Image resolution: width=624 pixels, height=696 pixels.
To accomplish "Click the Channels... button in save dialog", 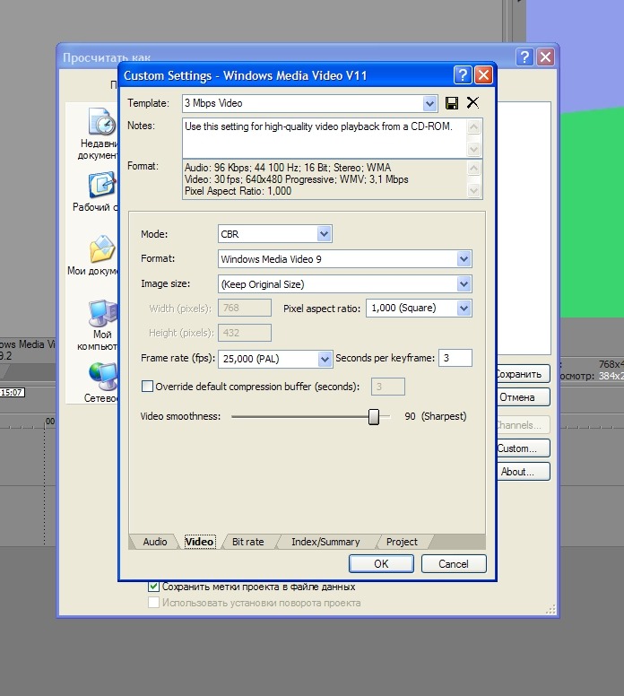I will 524,425.
